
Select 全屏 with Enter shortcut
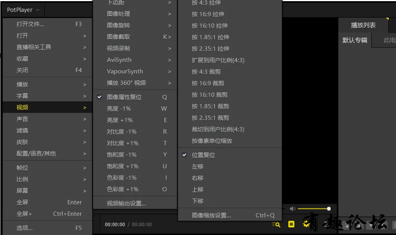(x=47, y=202)
